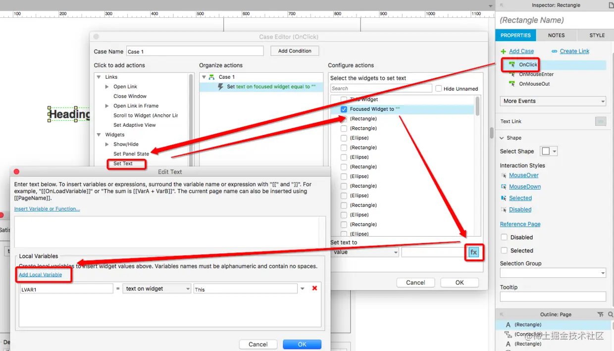Click OK in the Case Editor dialog
The image size is (614, 351).
pyautogui.click(x=460, y=283)
